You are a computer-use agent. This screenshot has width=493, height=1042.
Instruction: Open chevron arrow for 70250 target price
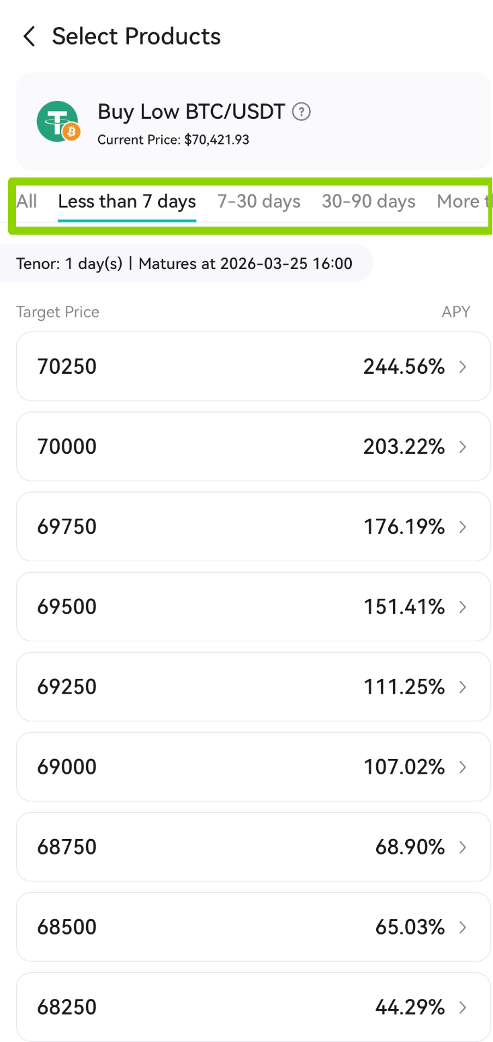(x=463, y=367)
